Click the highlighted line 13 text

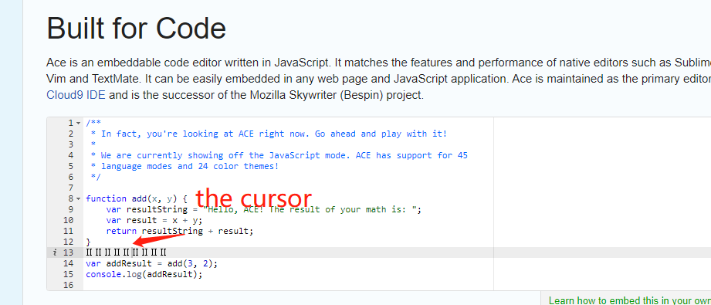click(126, 252)
